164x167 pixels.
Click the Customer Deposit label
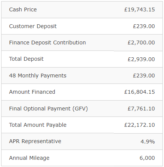[x=33, y=26]
